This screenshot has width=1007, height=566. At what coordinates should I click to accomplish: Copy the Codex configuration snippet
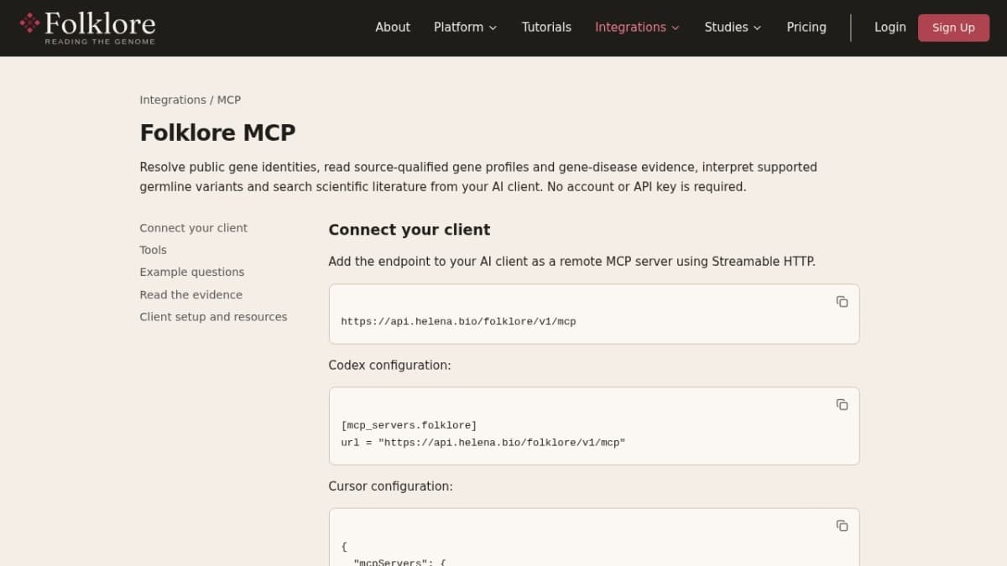click(x=842, y=405)
